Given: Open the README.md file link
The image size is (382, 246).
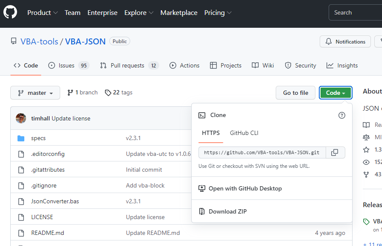Looking at the screenshot, I should click(x=47, y=232).
